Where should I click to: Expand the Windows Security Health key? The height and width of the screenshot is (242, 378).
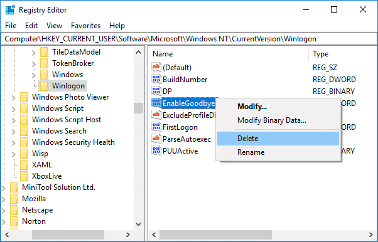pos(14,143)
